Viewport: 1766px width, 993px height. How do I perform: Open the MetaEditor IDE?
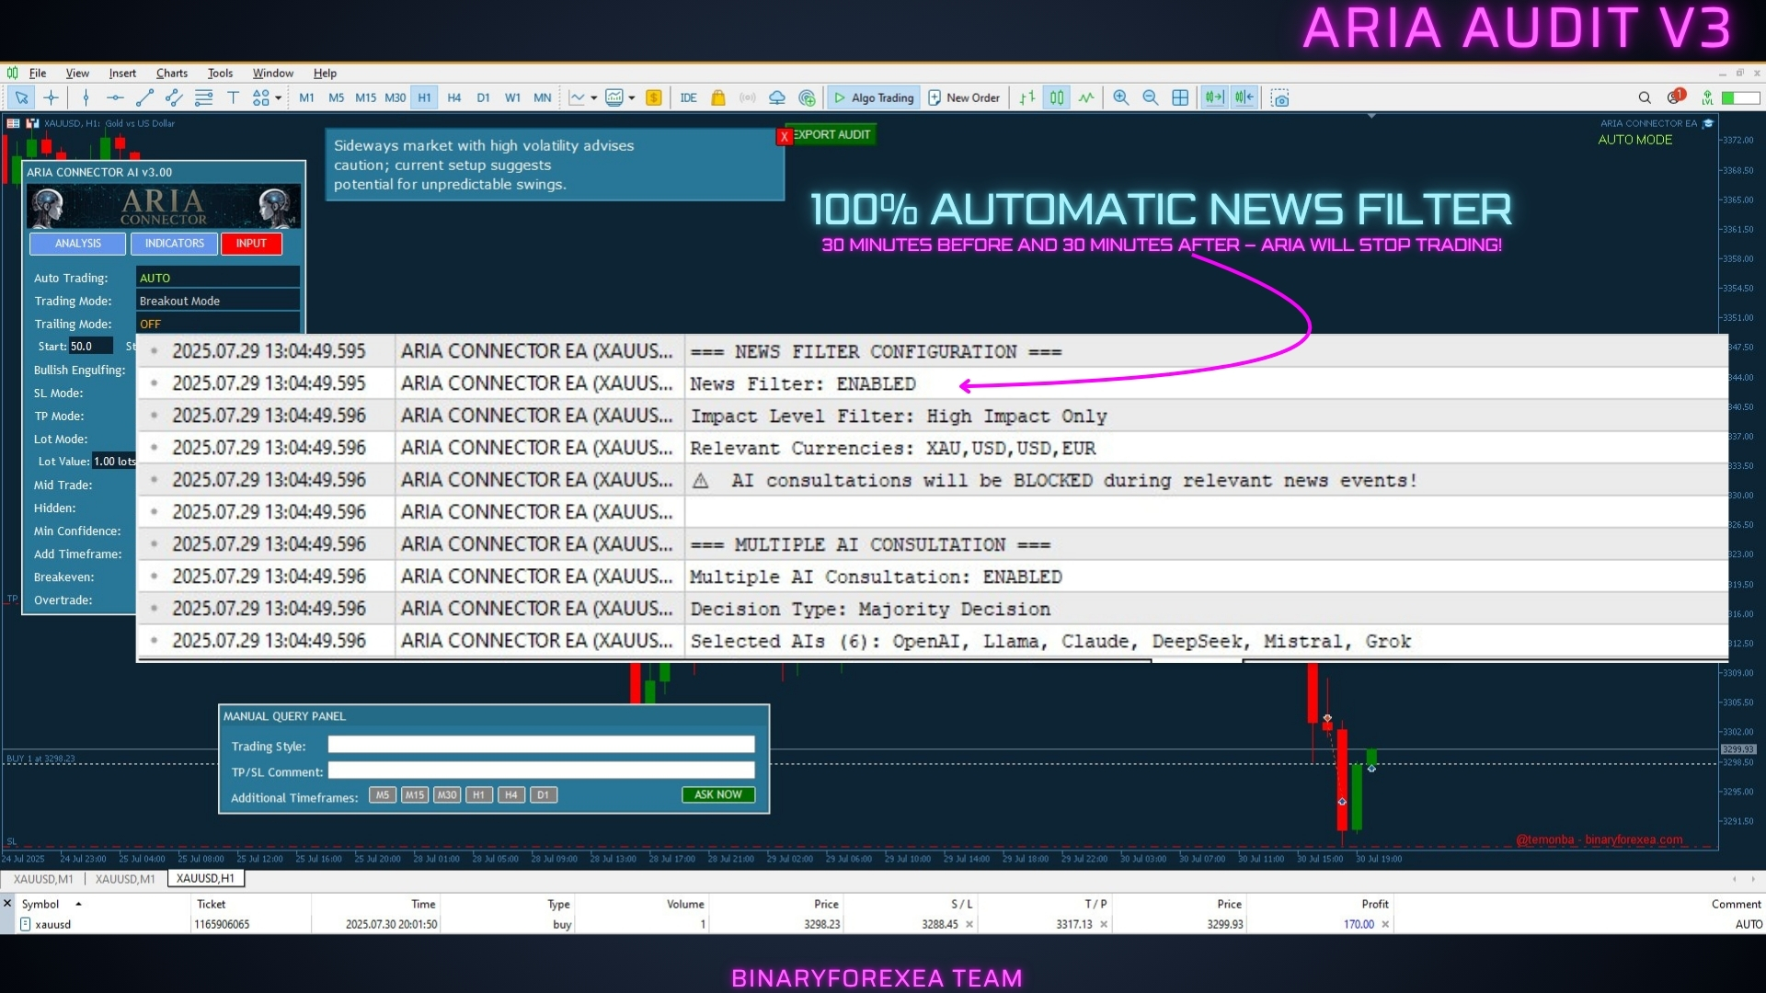[689, 97]
